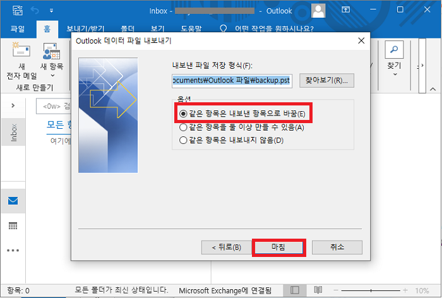This screenshot has width=442, height=298.
Task: Switch to Mail view envelope icon
Action: pyautogui.click(x=13, y=201)
